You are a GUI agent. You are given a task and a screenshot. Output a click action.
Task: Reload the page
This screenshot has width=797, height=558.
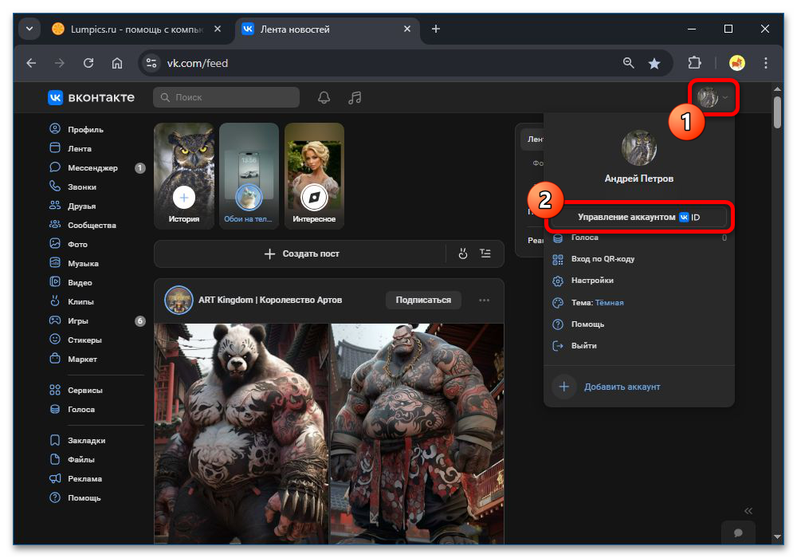point(88,63)
